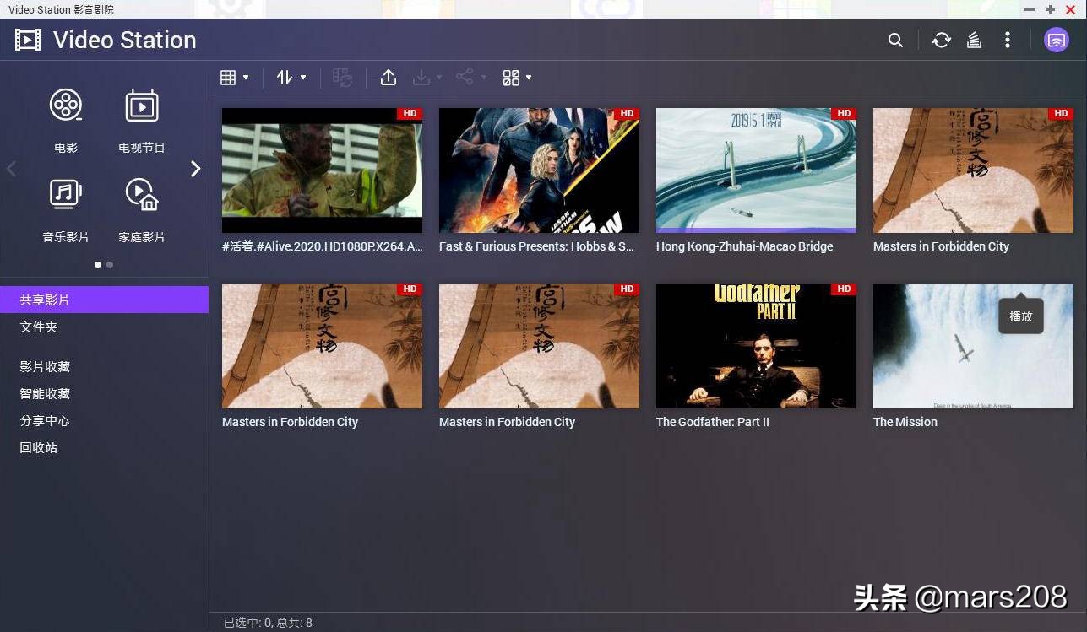Viewport: 1087px width, 632px height.
Task: Open the Home Videos (家庭影片) category icon
Action: (142, 196)
